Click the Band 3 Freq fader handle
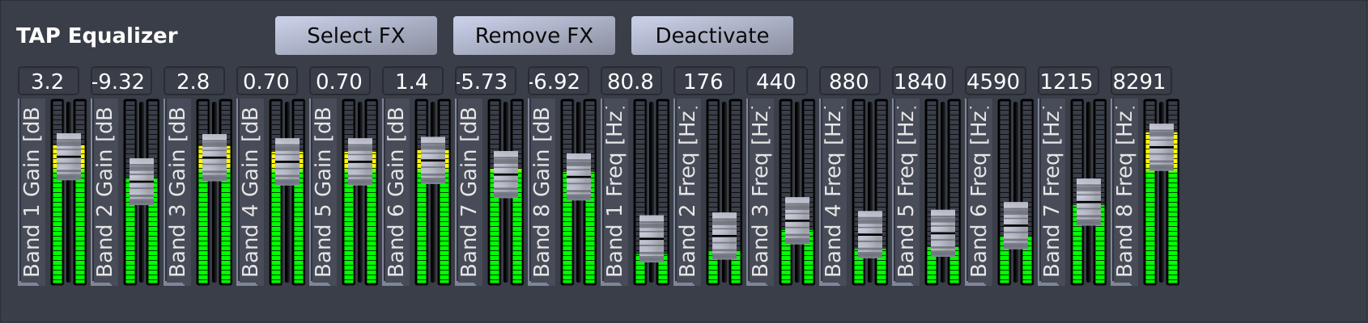 pos(797,220)
